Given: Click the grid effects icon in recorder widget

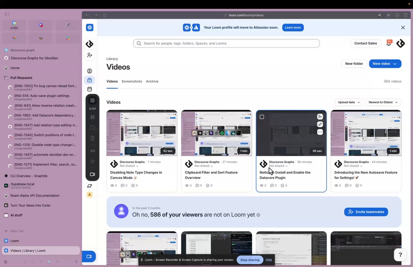Looking at the screenshot, I should click(x=93, y=162).
